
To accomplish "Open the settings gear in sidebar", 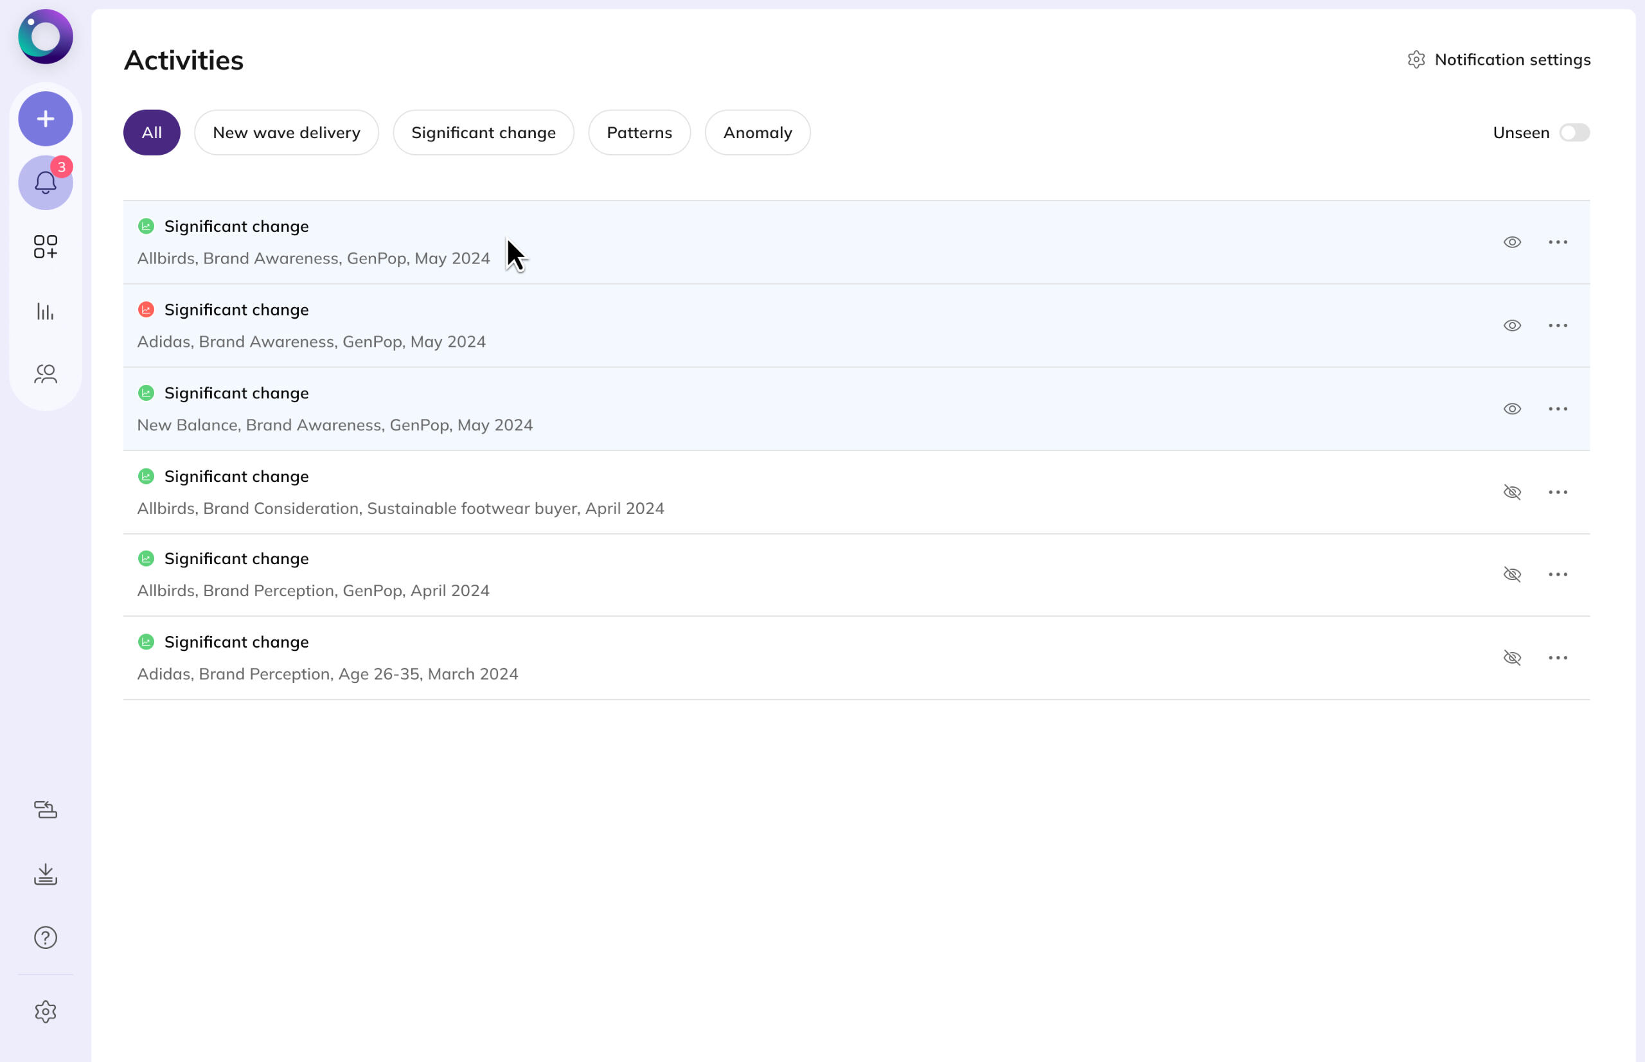I will point(46,1011).
